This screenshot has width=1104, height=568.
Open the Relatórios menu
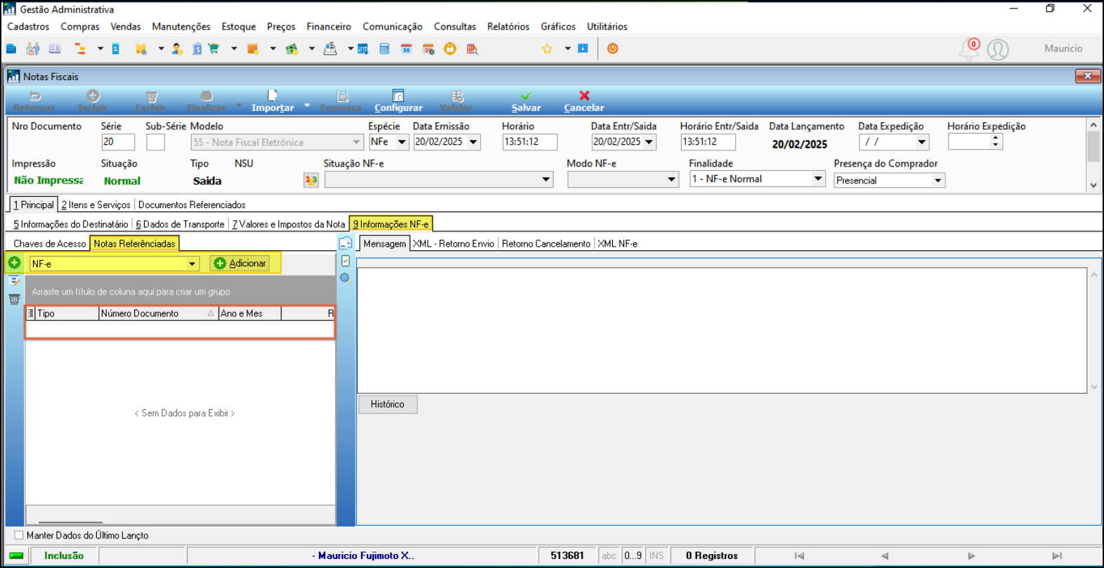(x=508, y=26)
